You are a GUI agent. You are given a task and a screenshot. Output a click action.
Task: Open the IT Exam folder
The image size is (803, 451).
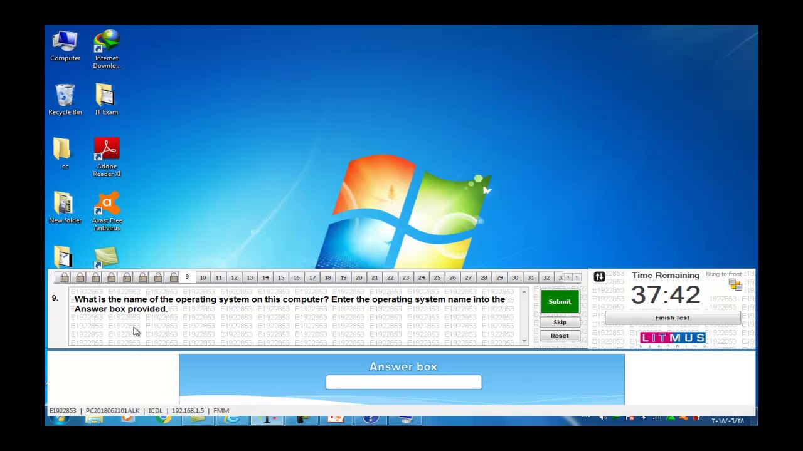[x=106, y=100]
